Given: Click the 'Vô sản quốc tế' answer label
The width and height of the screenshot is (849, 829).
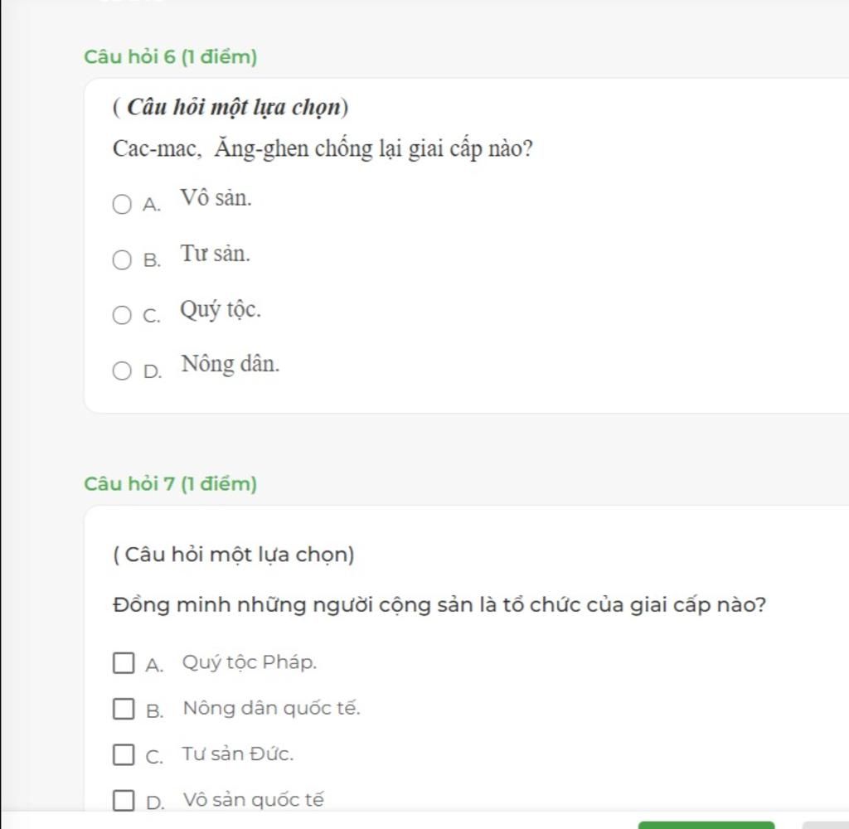Looking at the screenshot, I should pyautogui.click(x=254, y=800).
